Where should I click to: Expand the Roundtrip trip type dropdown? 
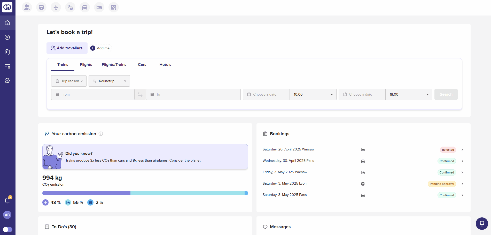(109, 81)
